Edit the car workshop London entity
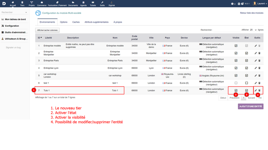The image size is (268, 150). (x=256, y=76)
